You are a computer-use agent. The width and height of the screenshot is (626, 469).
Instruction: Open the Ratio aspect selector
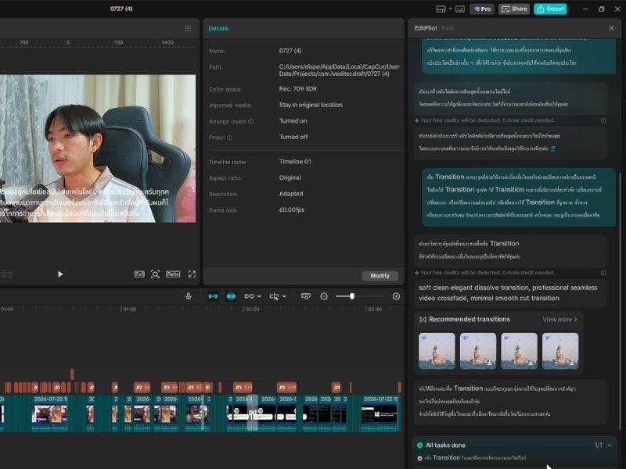(173, 274)
